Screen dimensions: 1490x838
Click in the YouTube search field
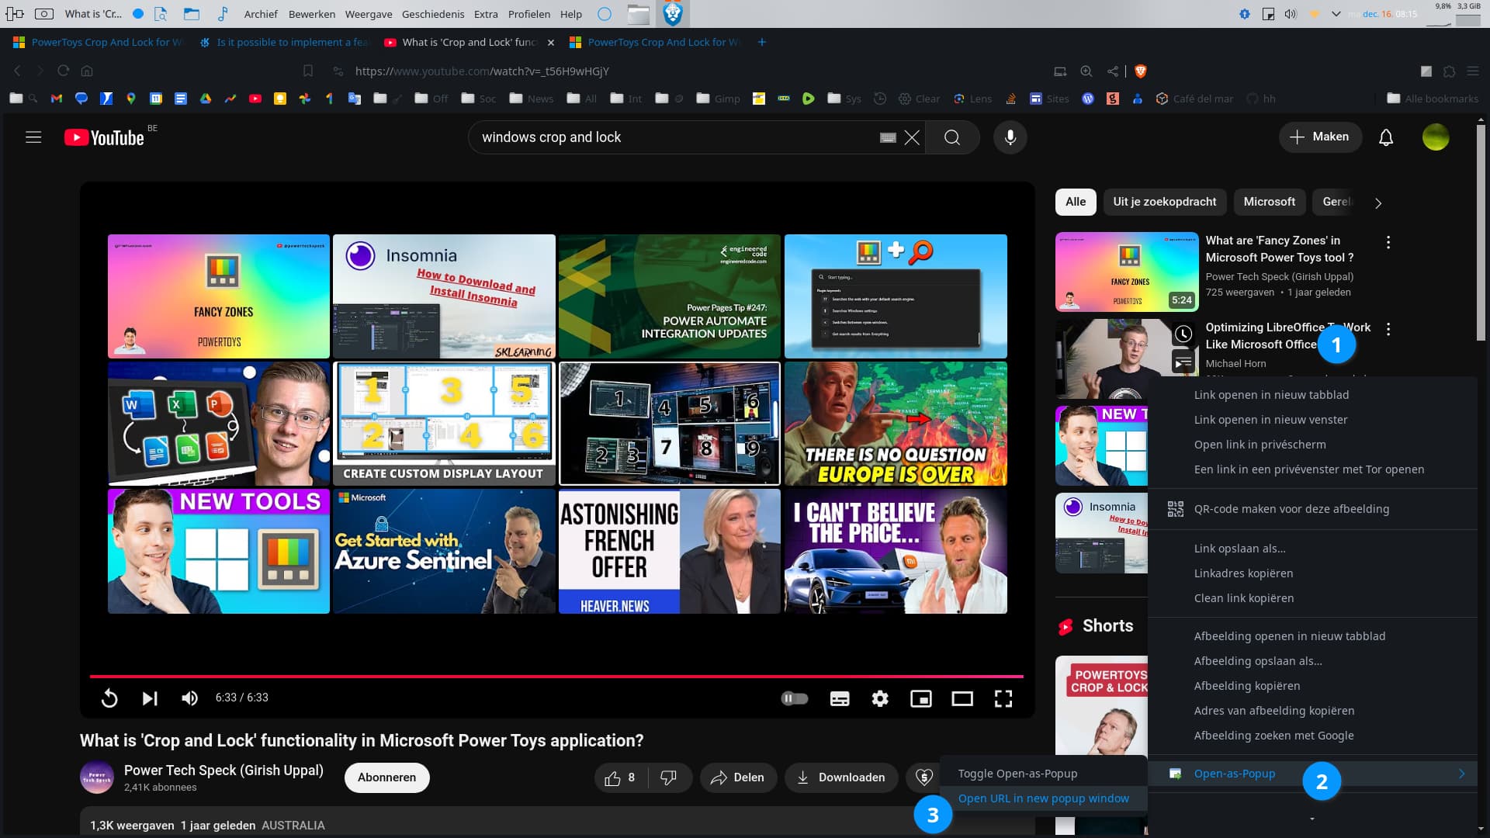675,137
